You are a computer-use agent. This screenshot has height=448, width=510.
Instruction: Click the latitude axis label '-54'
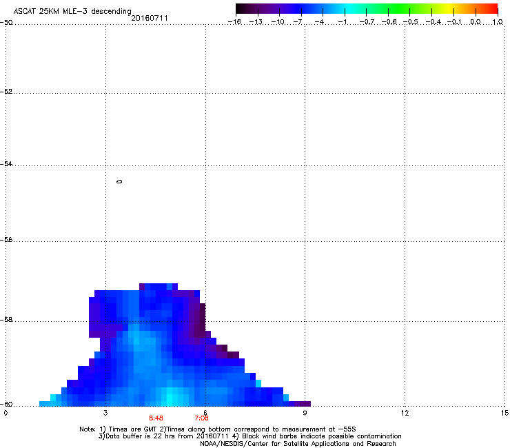pyautogui.click(x=6, y=163)
